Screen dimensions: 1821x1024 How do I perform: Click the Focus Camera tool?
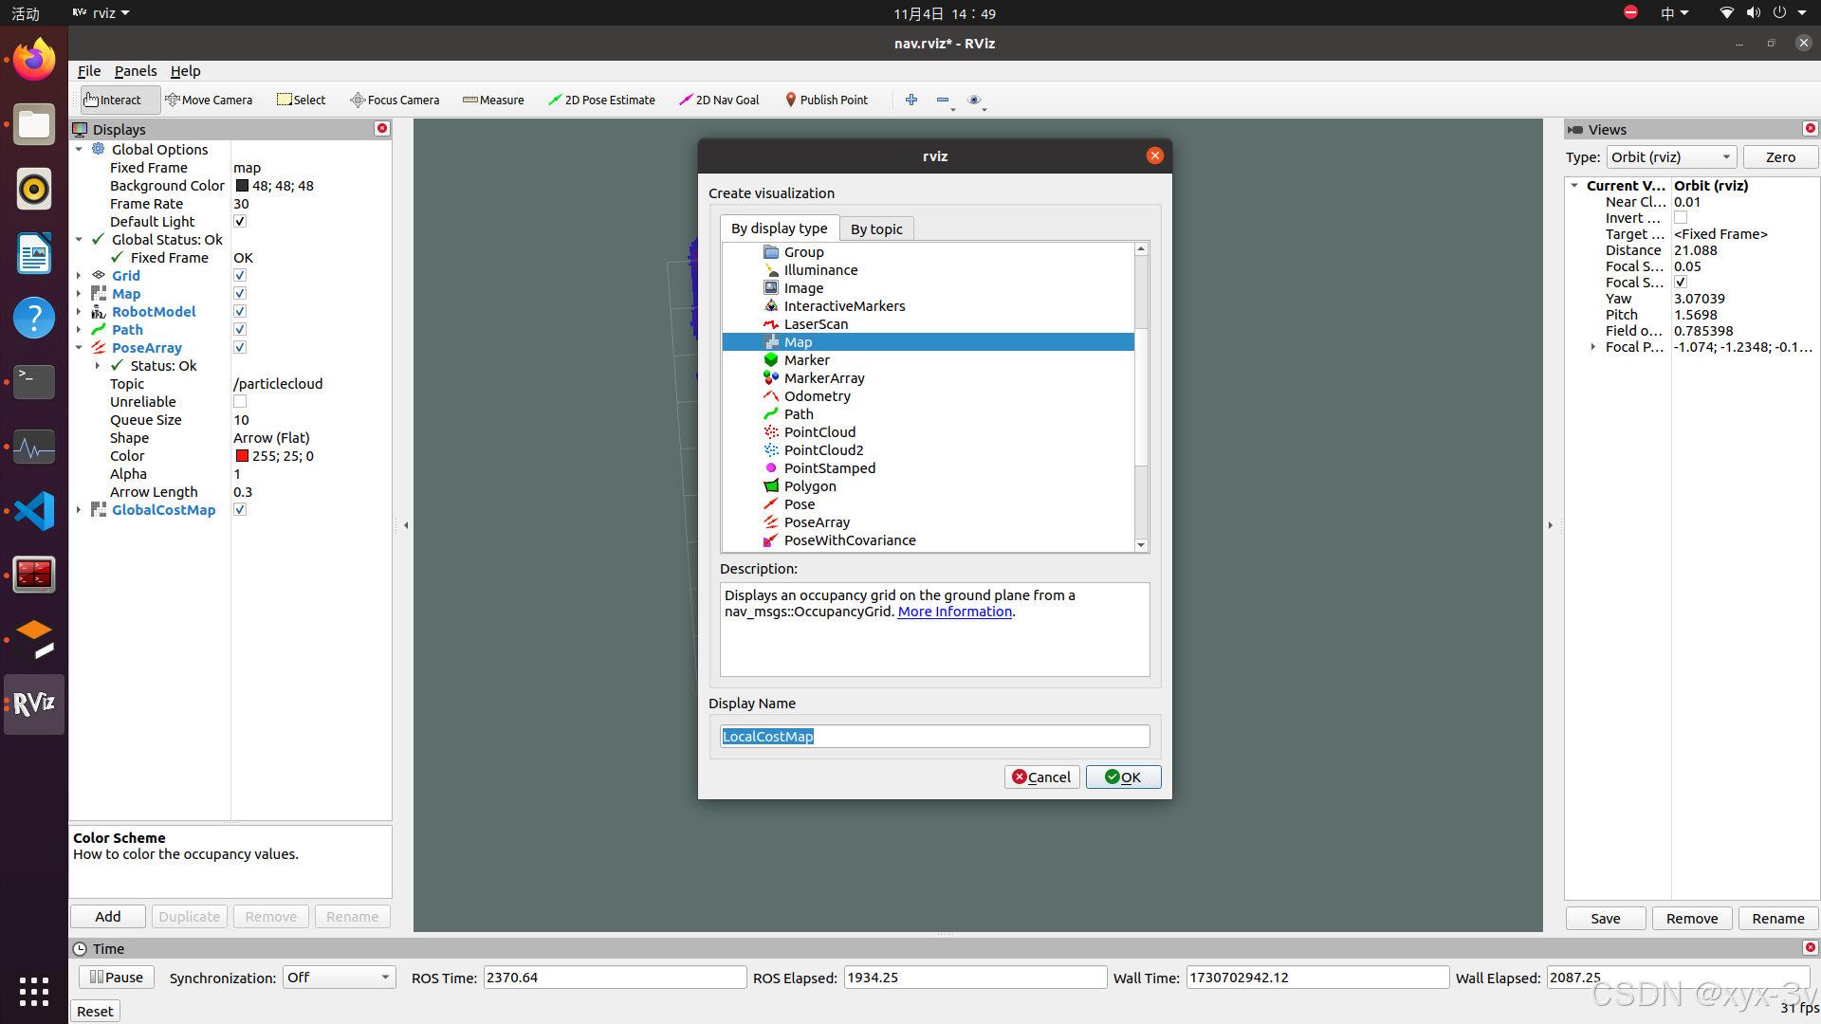[395, 100]
